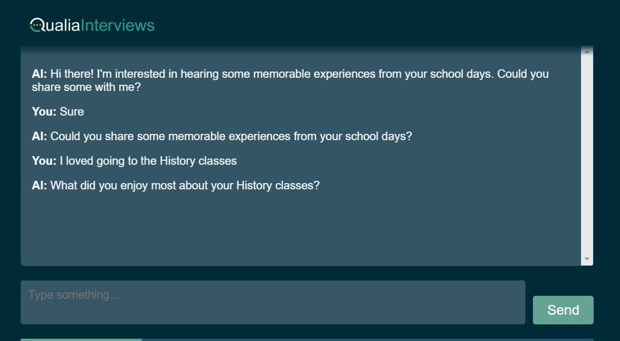620x341 pixels.
Task: Click the "You:" label on the History message
Action: [x=44, y=161]
